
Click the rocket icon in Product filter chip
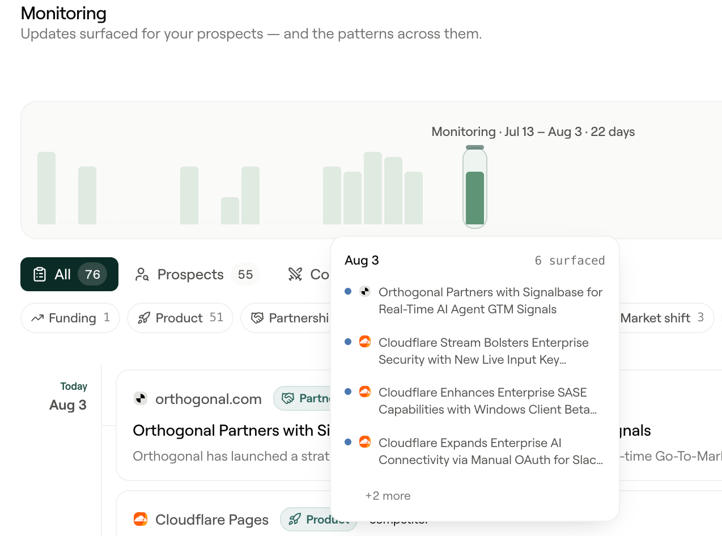145,318
